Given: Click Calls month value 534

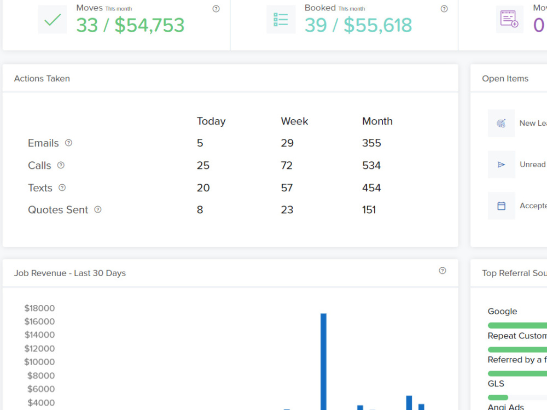Looking at the screenshot, I should click(x=371, y=165).
